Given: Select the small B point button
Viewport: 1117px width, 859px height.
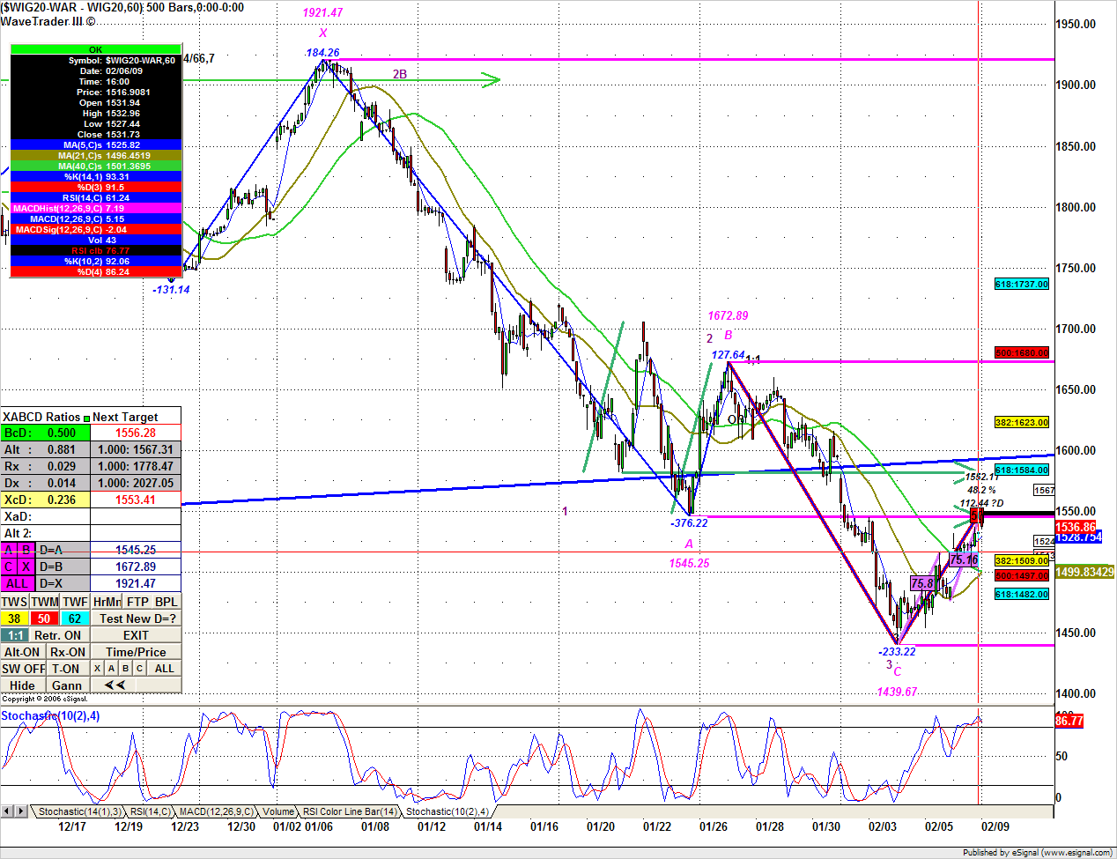Looking at the screenshot, I should coord(125,669).
